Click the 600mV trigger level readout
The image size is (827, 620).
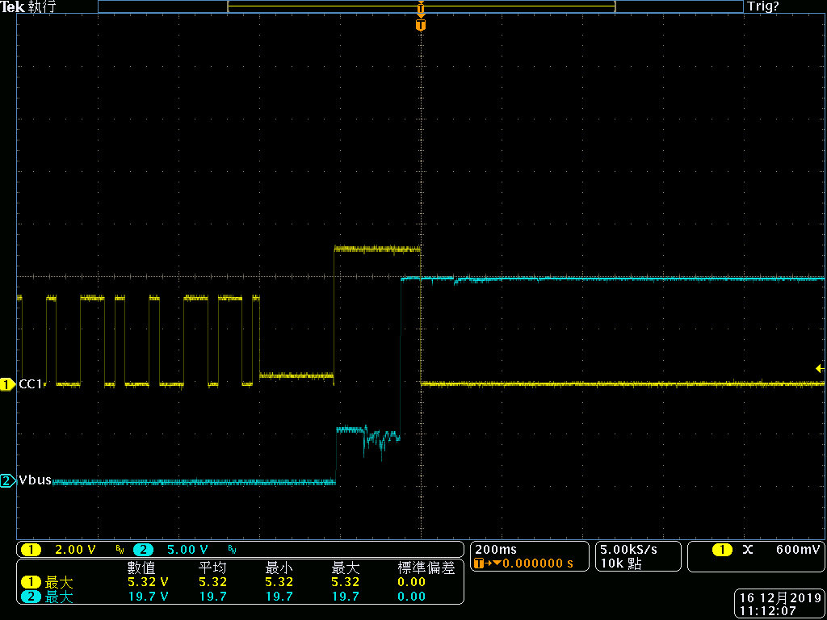click(x=799, y=549)
